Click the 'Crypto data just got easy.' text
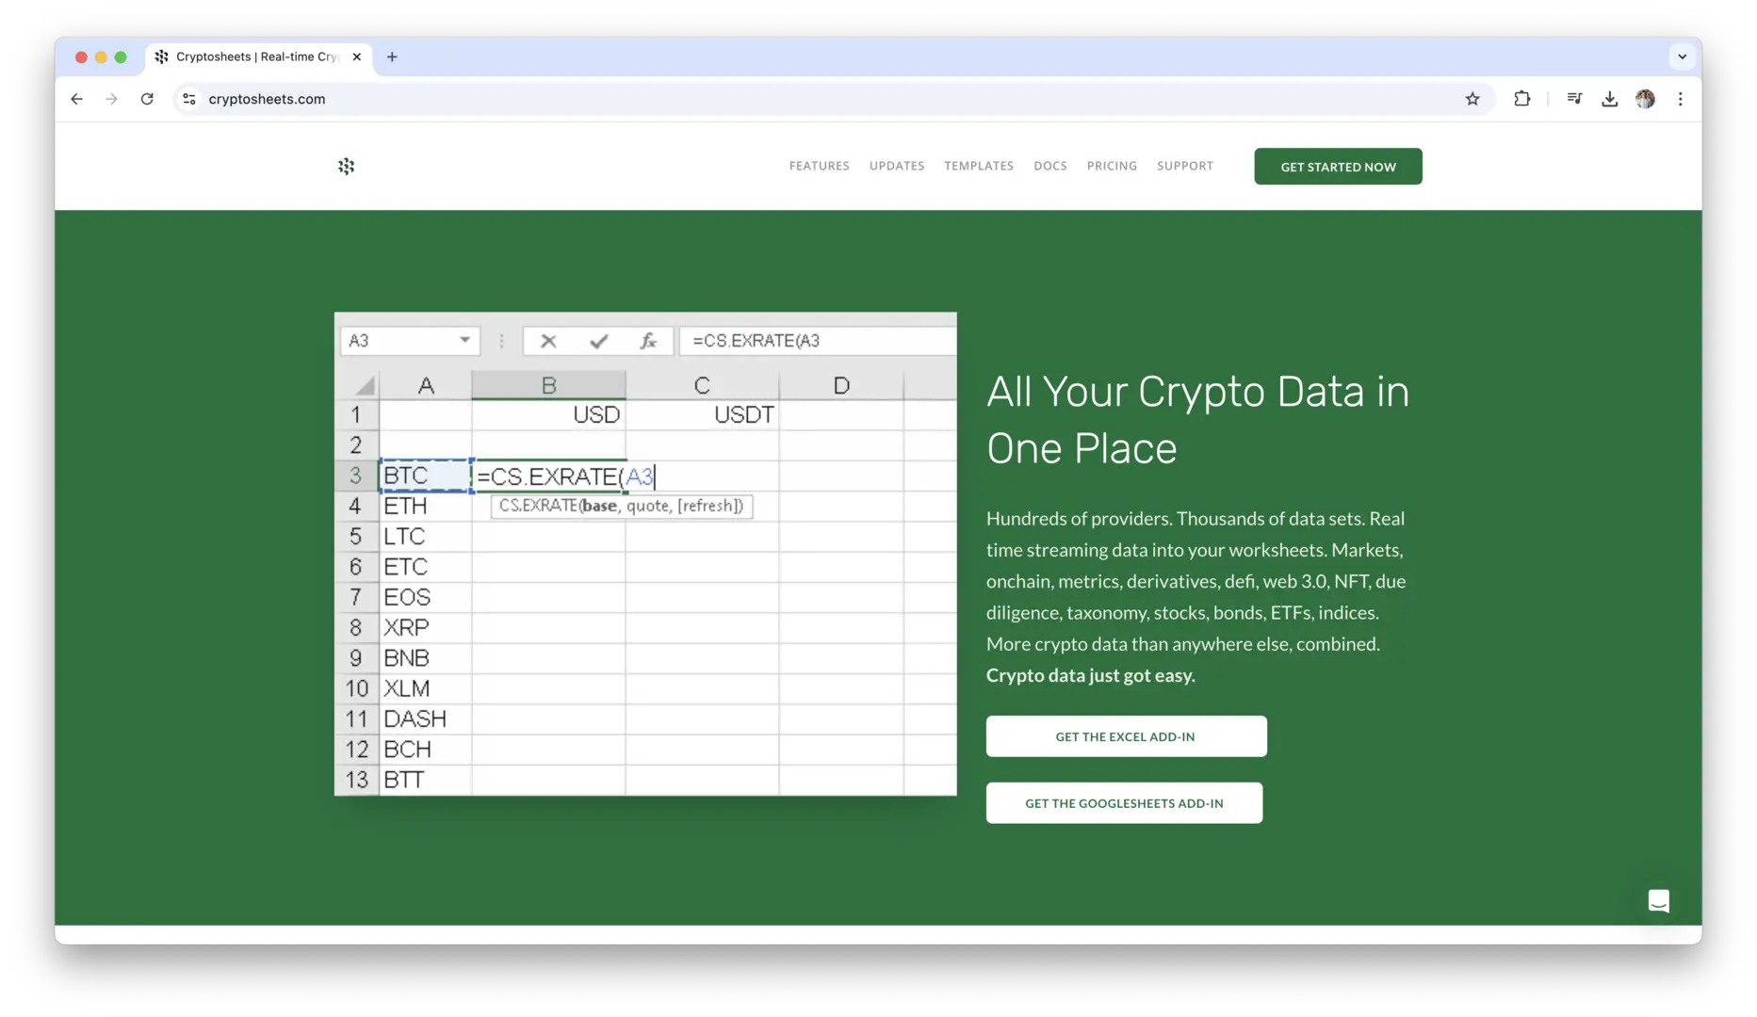The height and width of the screenshot is (1017, 1757). [1090, 675]
